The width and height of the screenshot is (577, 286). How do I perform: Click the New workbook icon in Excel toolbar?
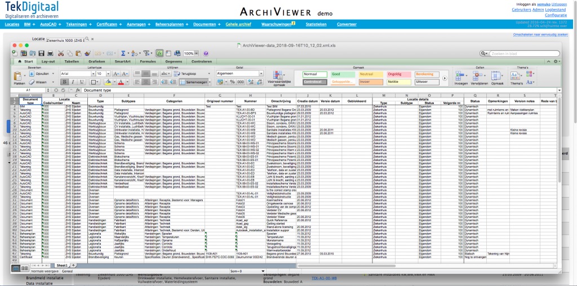[14, 53]
